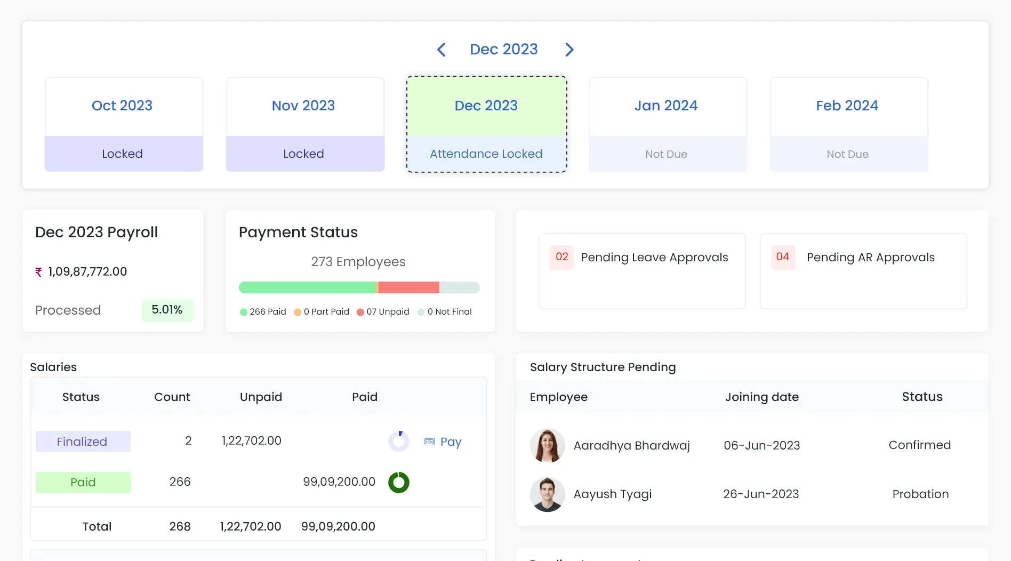Click the green Paid status badge

coord(83,482)
